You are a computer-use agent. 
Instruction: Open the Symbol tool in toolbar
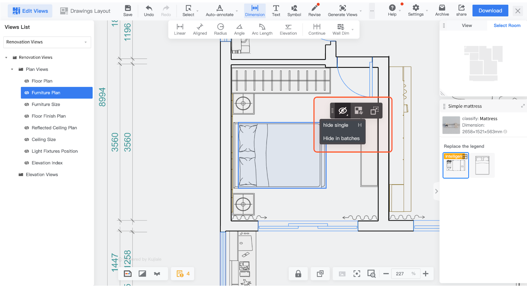294,11
